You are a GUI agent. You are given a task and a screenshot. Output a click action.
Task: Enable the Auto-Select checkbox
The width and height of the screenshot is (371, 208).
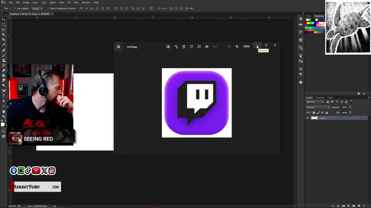[14, 8]
